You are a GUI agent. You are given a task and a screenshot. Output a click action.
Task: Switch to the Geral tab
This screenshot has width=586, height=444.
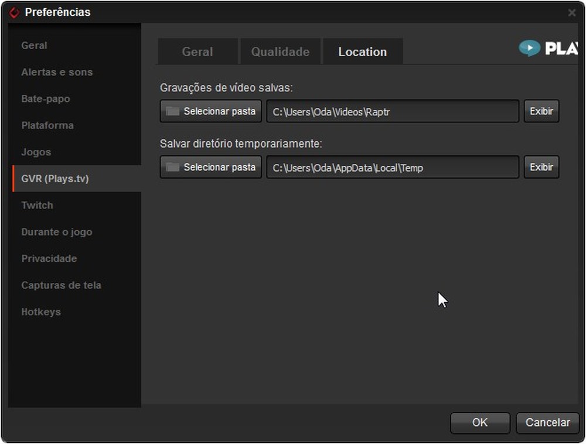coord(197,52)
